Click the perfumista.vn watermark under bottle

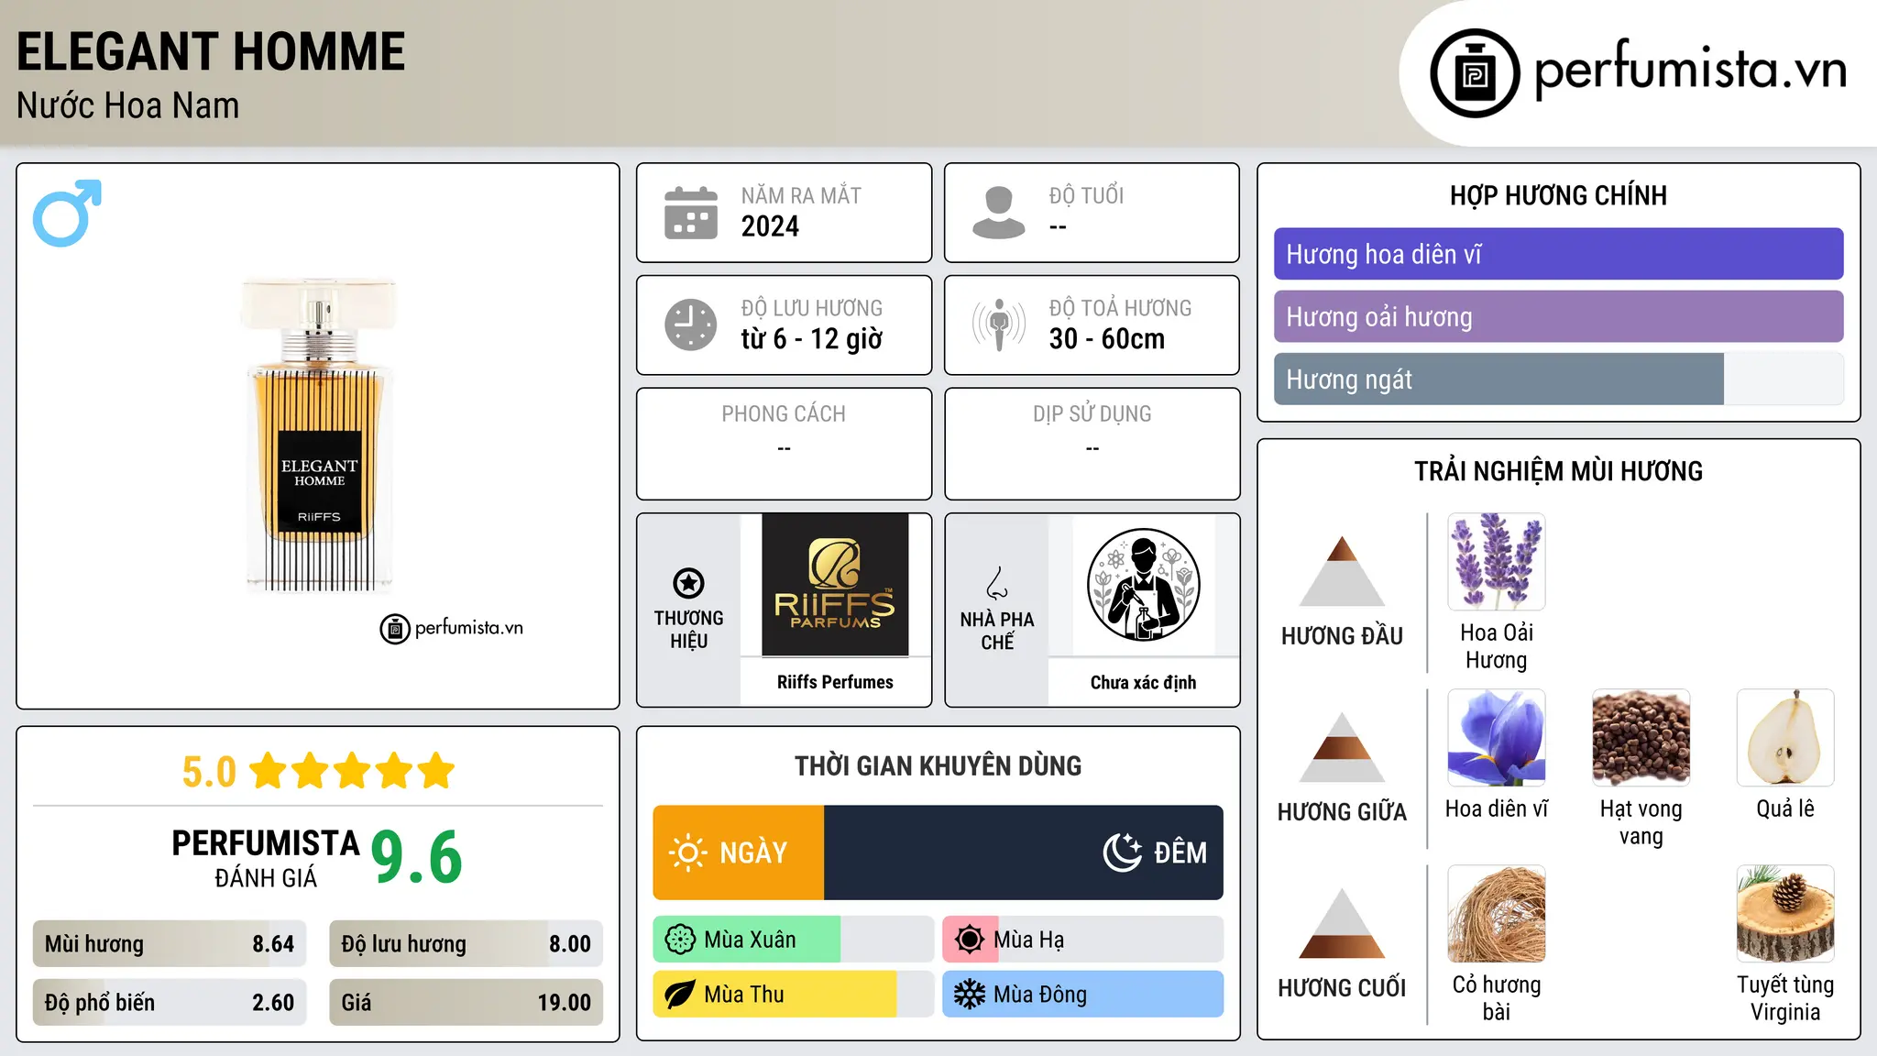452,628
